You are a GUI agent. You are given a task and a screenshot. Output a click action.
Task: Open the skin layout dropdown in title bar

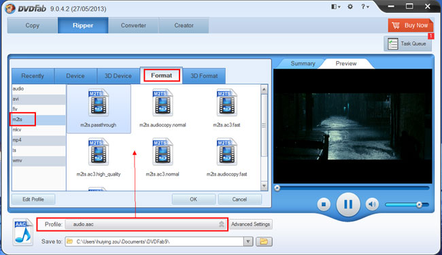(x=335, y=7)
